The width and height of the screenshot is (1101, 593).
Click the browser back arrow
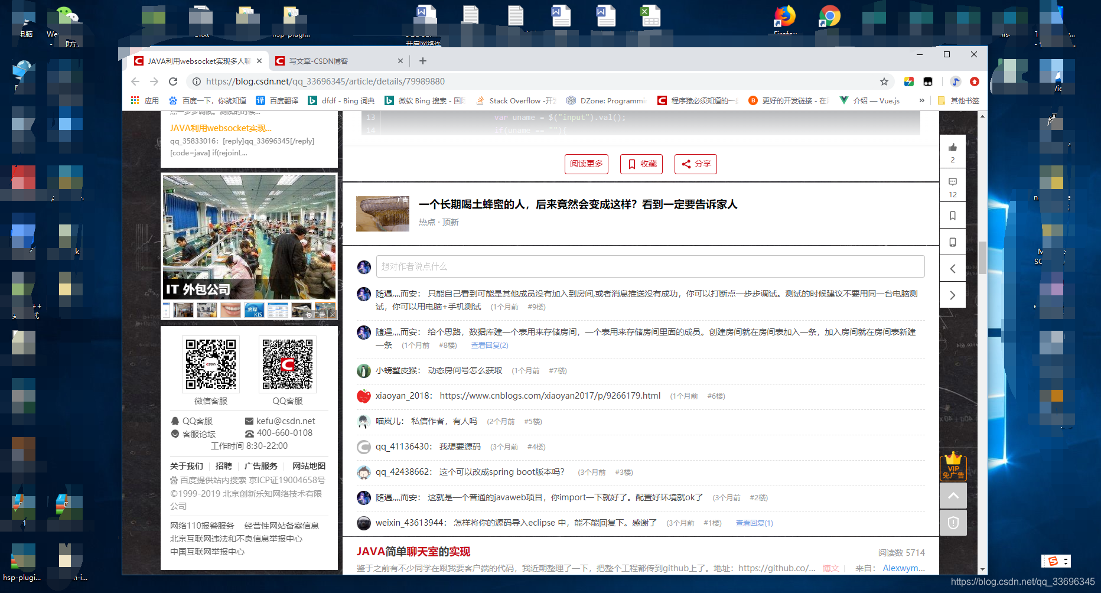coord(135,82)
